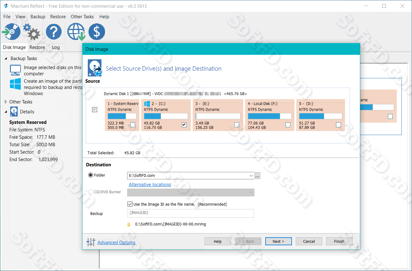Select the Create an image of Windows partitions task
412x271 pixels.
pyautogui.click(x=53, y=87)
